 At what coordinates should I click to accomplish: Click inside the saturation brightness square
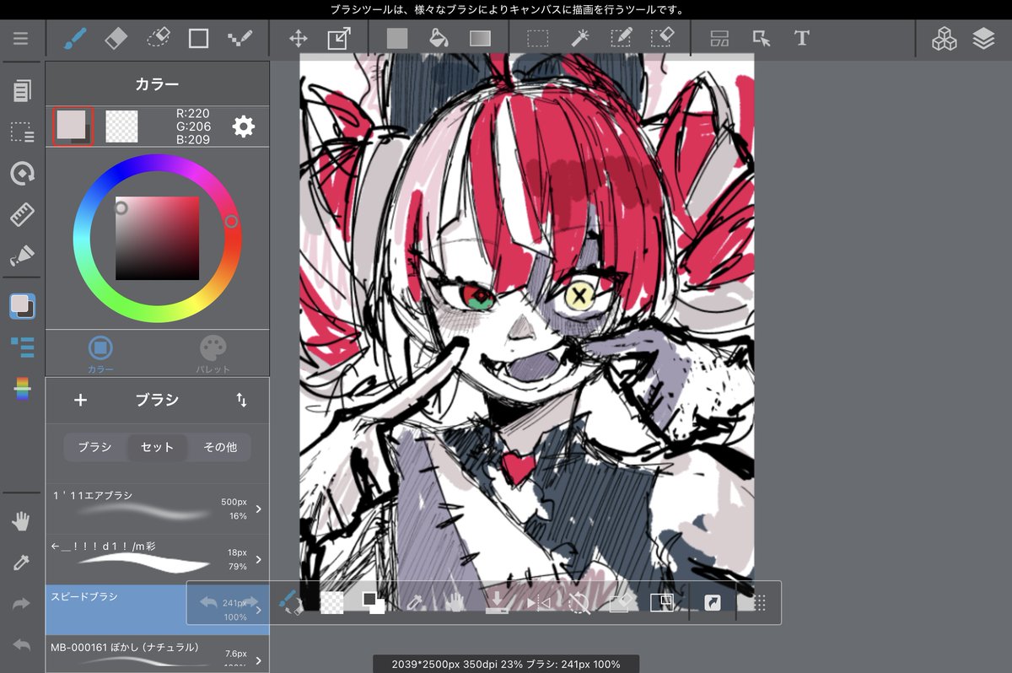click(158, 239)
